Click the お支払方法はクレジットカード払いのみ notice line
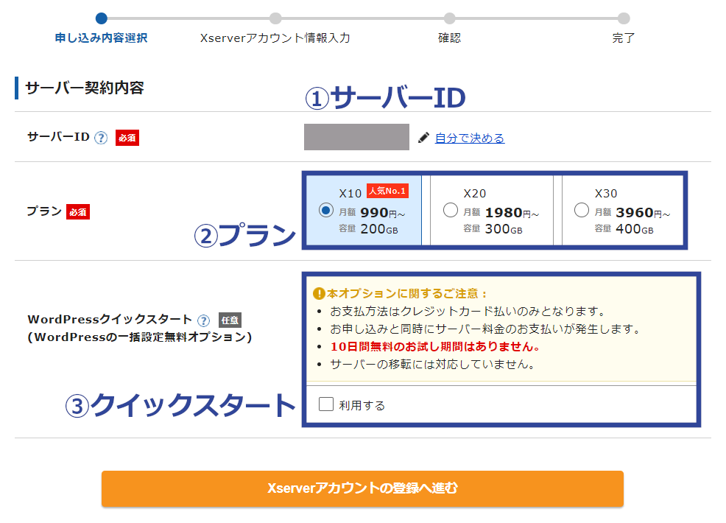726x523 pixels. pos(468,312)
